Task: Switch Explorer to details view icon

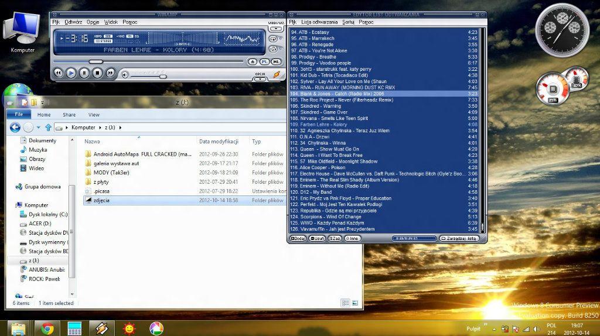Action: pos(346,303)
